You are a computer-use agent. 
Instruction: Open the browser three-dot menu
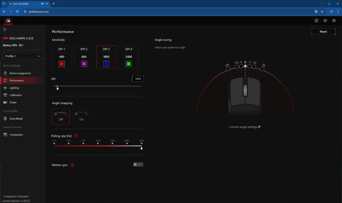click(338, 12)
